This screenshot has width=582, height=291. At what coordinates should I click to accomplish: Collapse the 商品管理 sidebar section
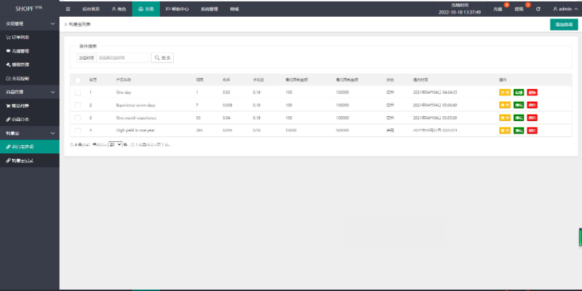(29, 92)
